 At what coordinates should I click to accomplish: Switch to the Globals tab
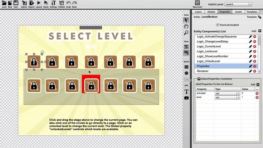[211, 12]
